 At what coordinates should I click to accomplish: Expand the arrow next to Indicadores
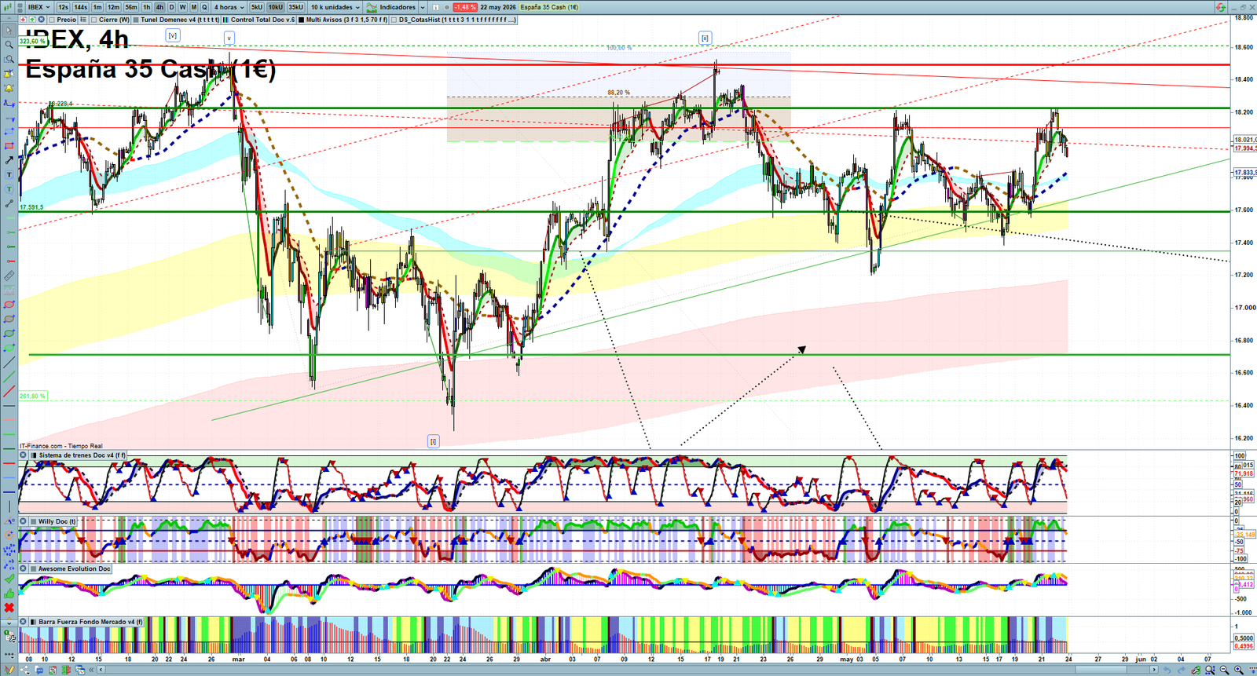coord(423,7)
